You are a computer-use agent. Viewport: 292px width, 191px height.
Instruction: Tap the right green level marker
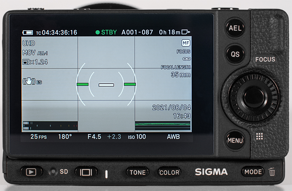point(130,84)
